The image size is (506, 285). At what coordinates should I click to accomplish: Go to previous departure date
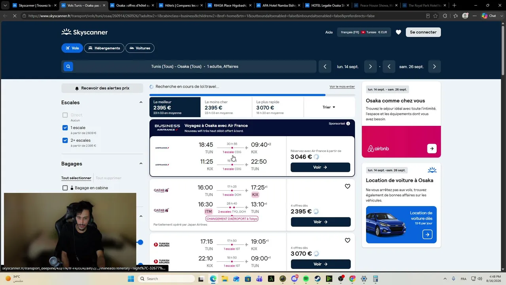click(x=325, y=66)
